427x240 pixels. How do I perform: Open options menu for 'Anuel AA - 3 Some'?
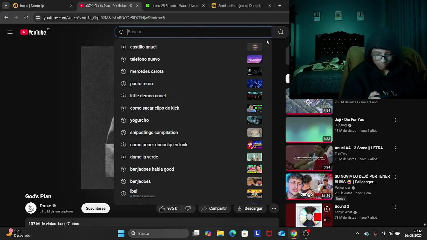pos(395,148)
